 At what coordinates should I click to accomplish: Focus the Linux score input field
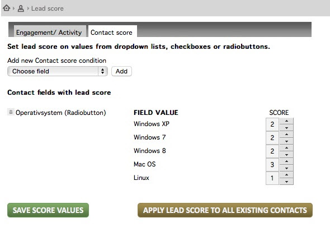[272, 178]
